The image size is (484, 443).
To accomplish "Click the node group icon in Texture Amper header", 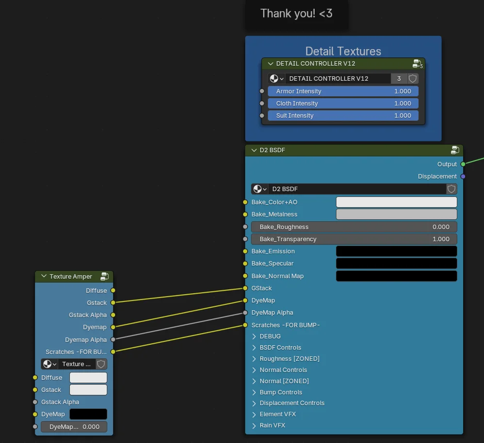I will click(105, 276).
